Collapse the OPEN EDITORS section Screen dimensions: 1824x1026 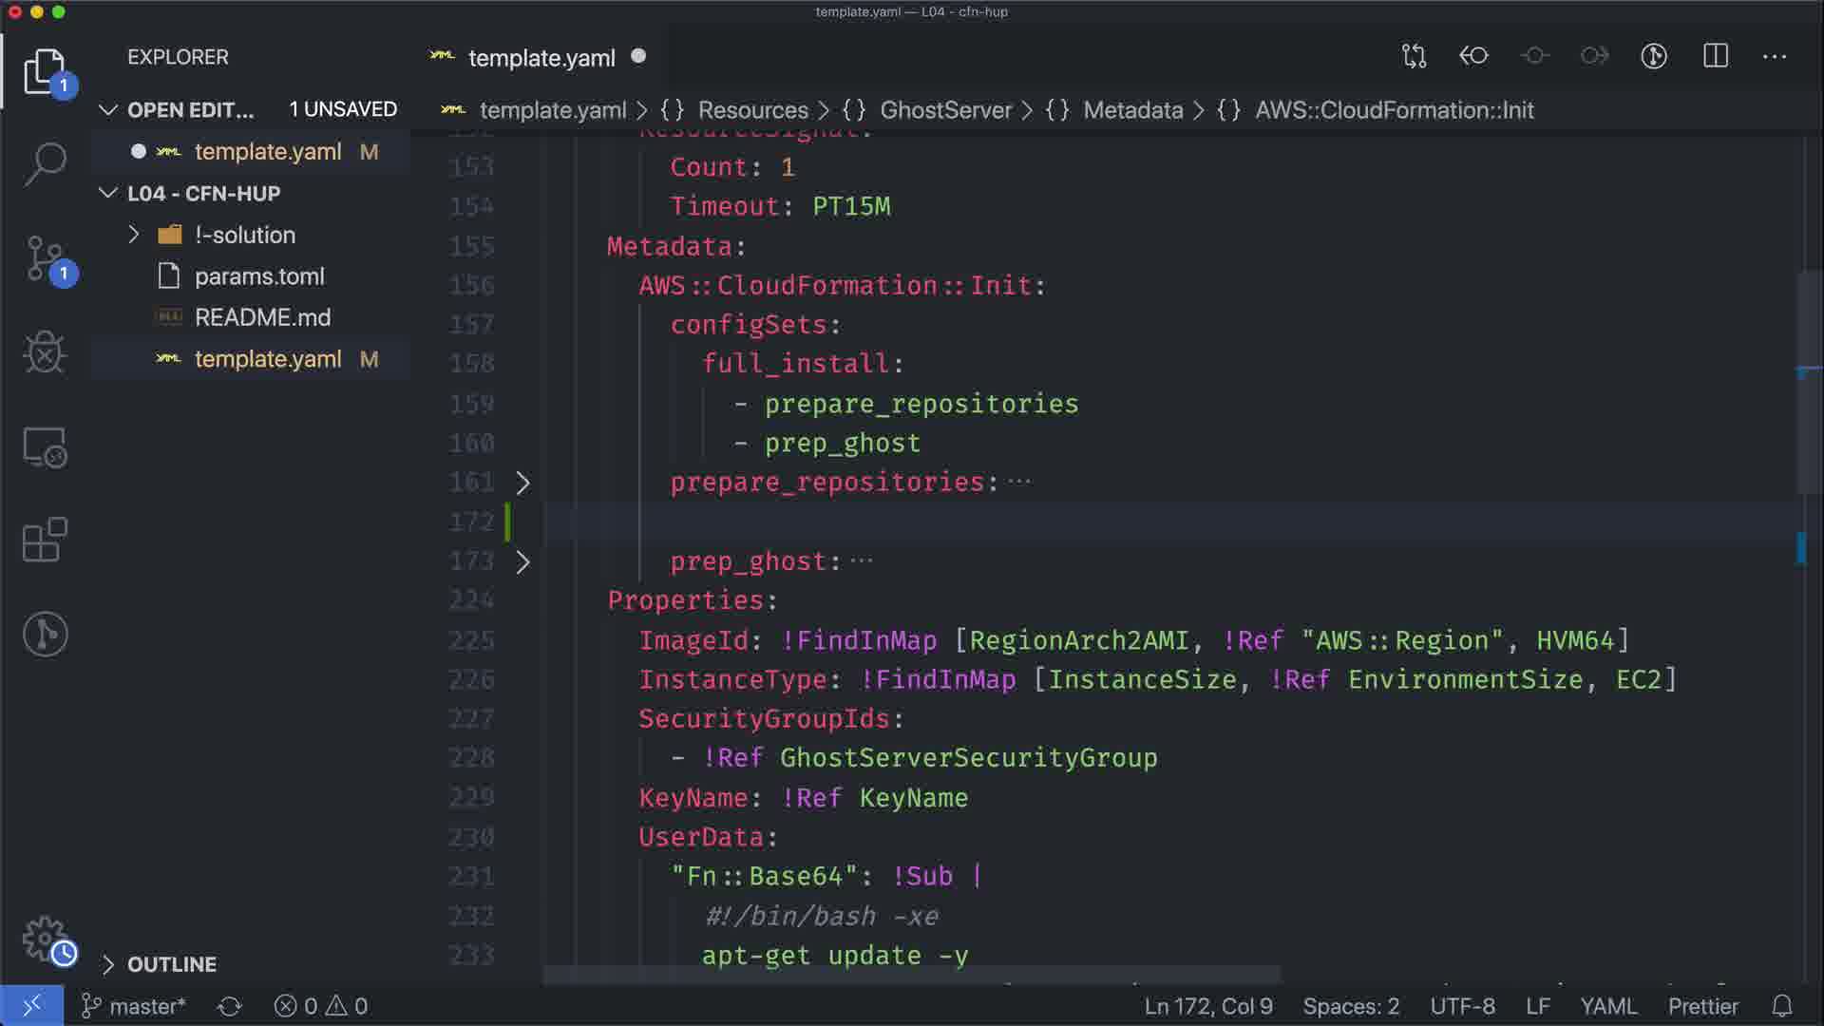click(108, 110)
